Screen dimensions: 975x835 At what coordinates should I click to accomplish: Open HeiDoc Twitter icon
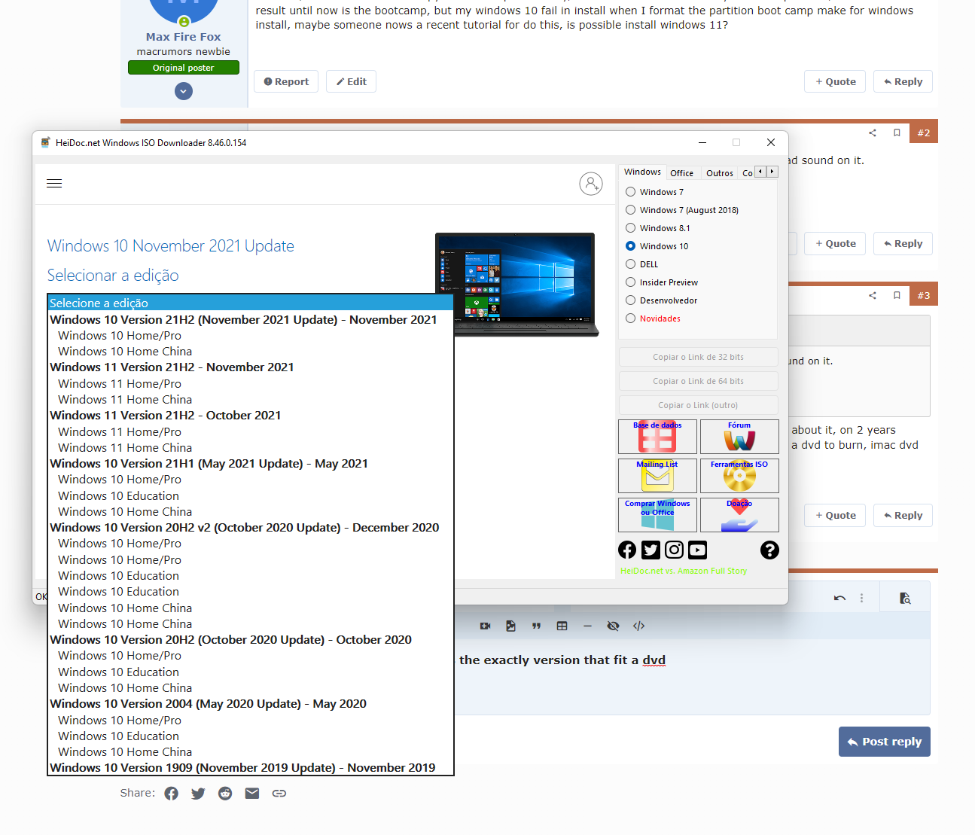[x=651, y=550]
